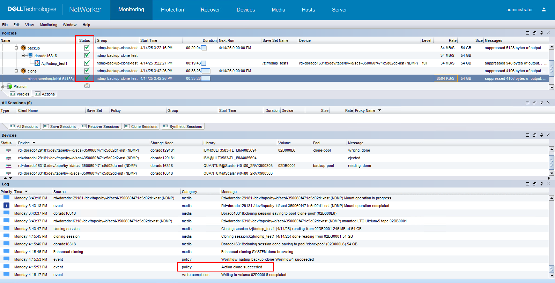Click the device status icon for dorado129181 d02d2-nst
The height and width of the screenshot is (283, 555).
point(9,158)
